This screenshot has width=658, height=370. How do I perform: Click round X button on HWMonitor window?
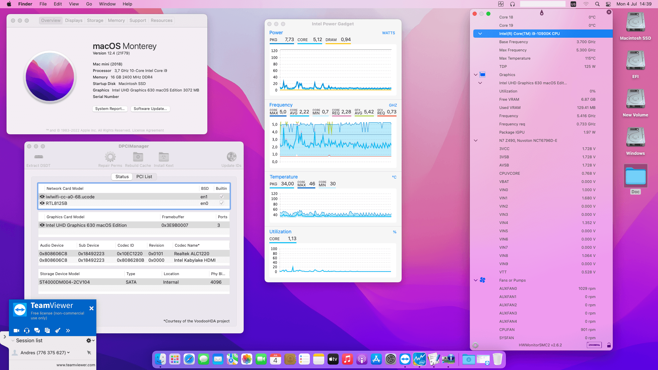[609, 12]
